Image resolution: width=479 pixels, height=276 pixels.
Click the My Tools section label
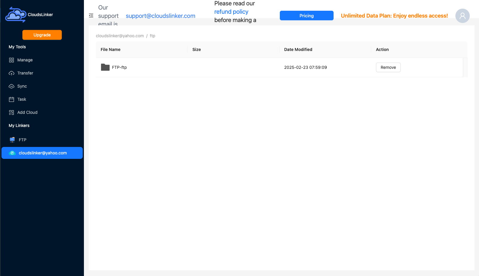point(17,47)
